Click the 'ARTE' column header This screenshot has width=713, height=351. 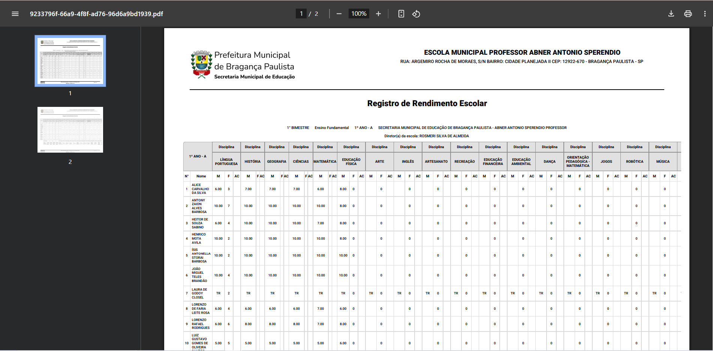[x=380, y=162]
